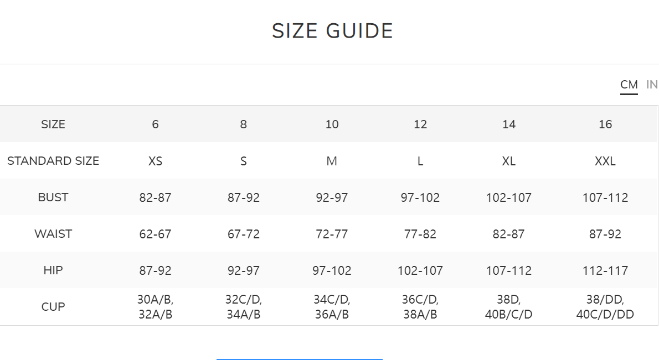Select hip measurement 112-117
659x360 pixels.
click(605, 270)
